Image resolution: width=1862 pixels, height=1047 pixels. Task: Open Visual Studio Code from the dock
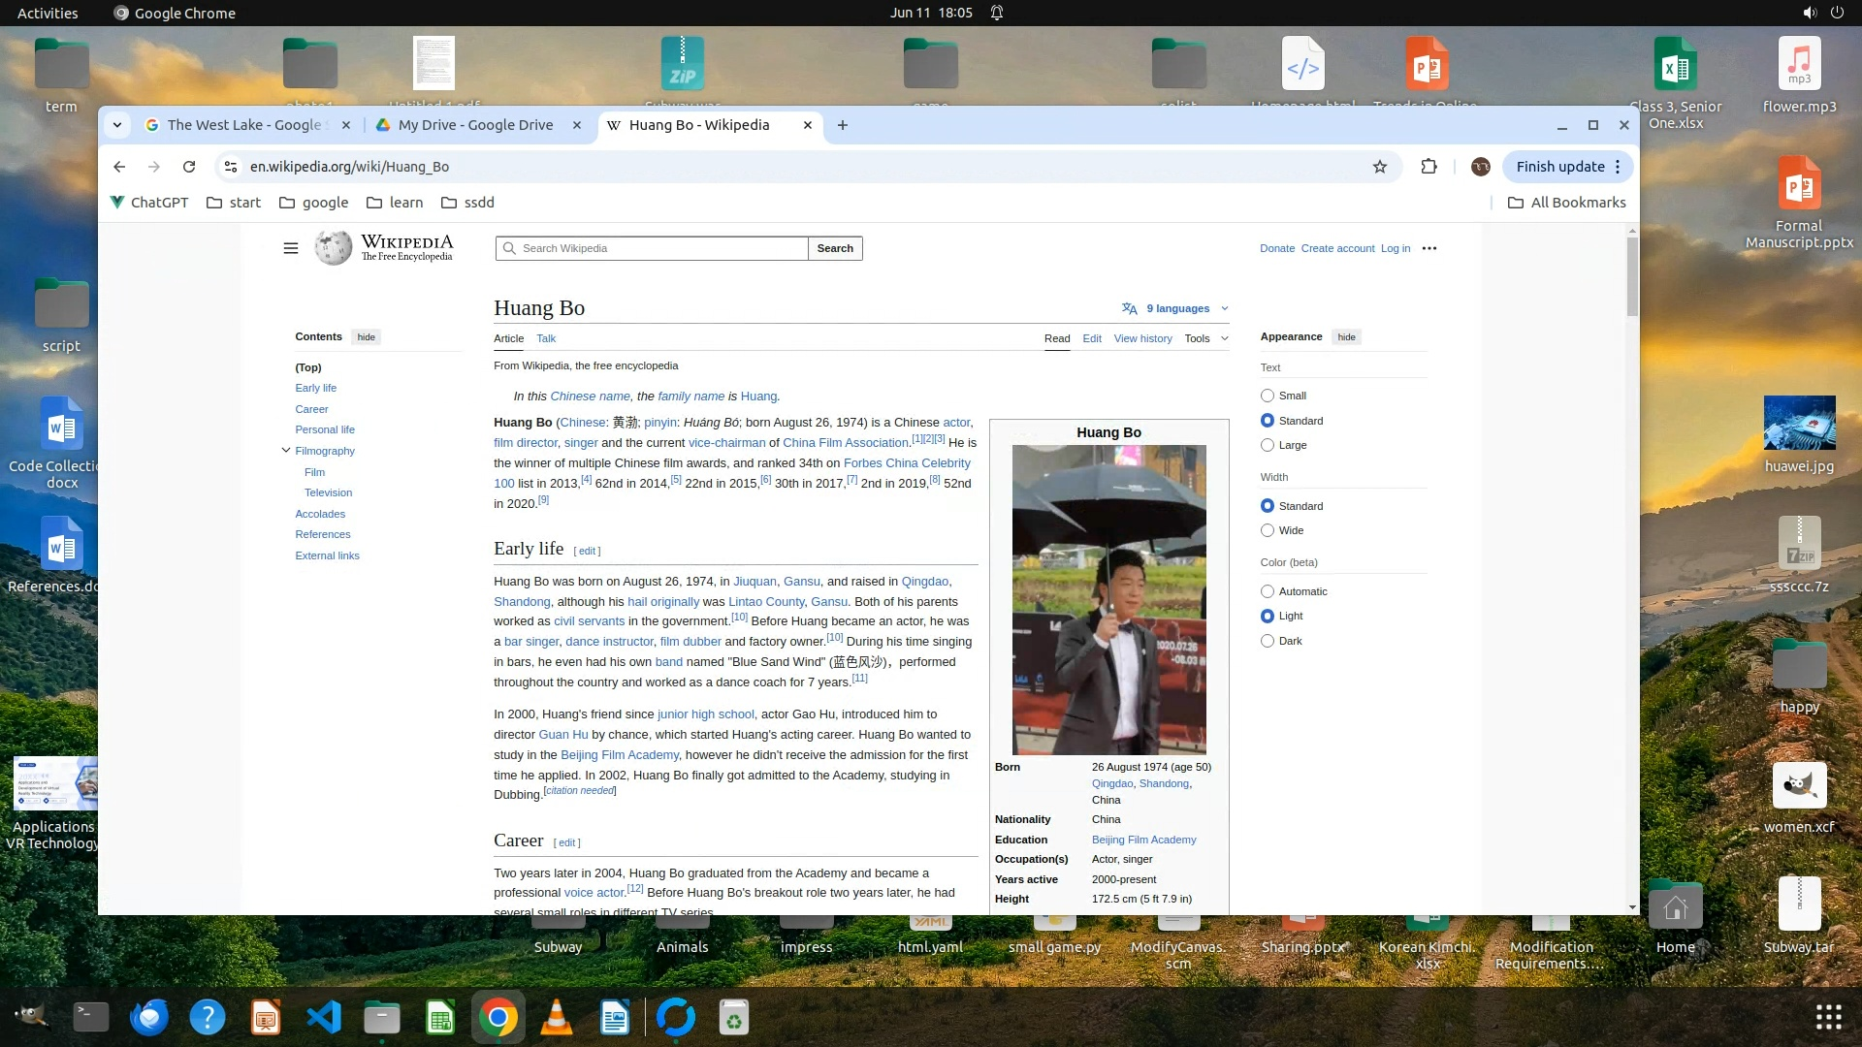[324, 1018]
